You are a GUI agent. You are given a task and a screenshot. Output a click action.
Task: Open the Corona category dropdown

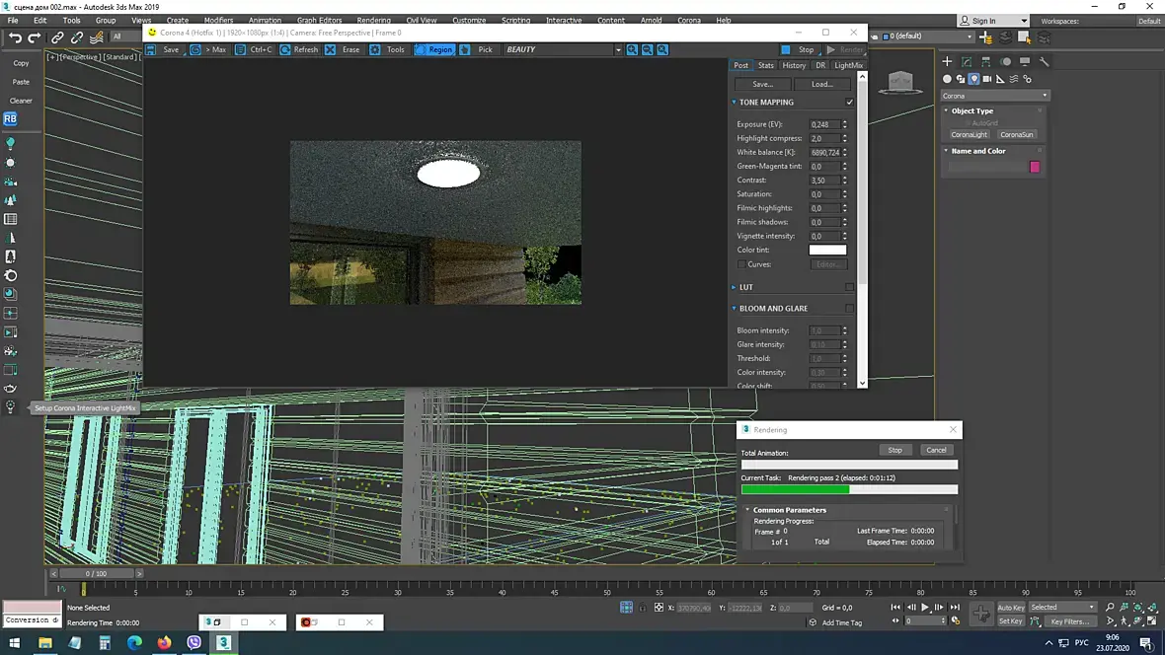click(x=994, y=96)
